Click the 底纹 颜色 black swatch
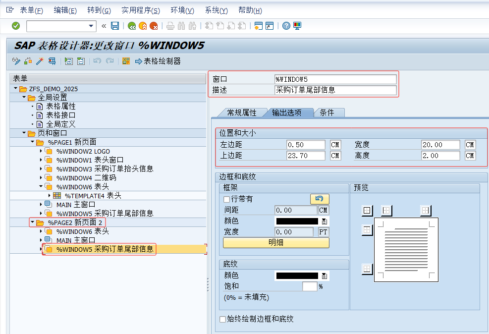This screenshot has width=489, height=334. 297,276
